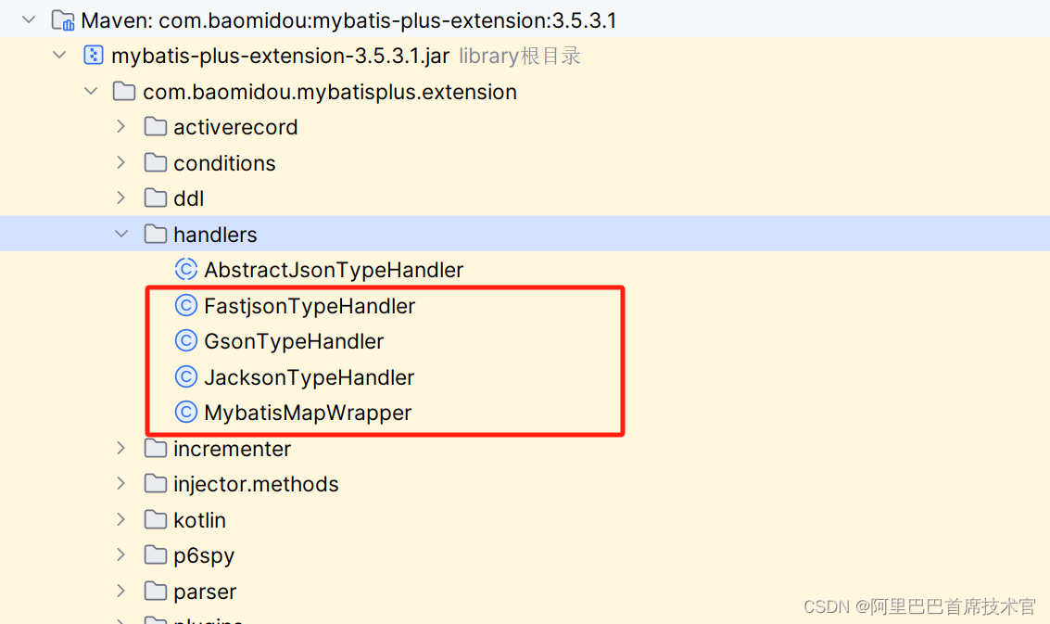Select the p6spy package entry
Viewport: 1050px width, 624px height.
[203, 554]
